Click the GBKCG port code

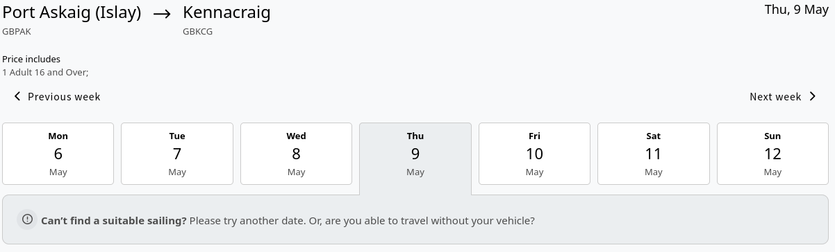[x=197, y=32]
